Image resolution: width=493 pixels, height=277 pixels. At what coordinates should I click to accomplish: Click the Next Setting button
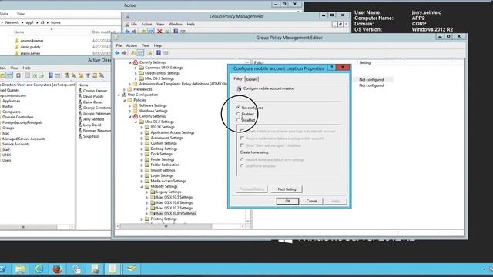tap(287, 189)
